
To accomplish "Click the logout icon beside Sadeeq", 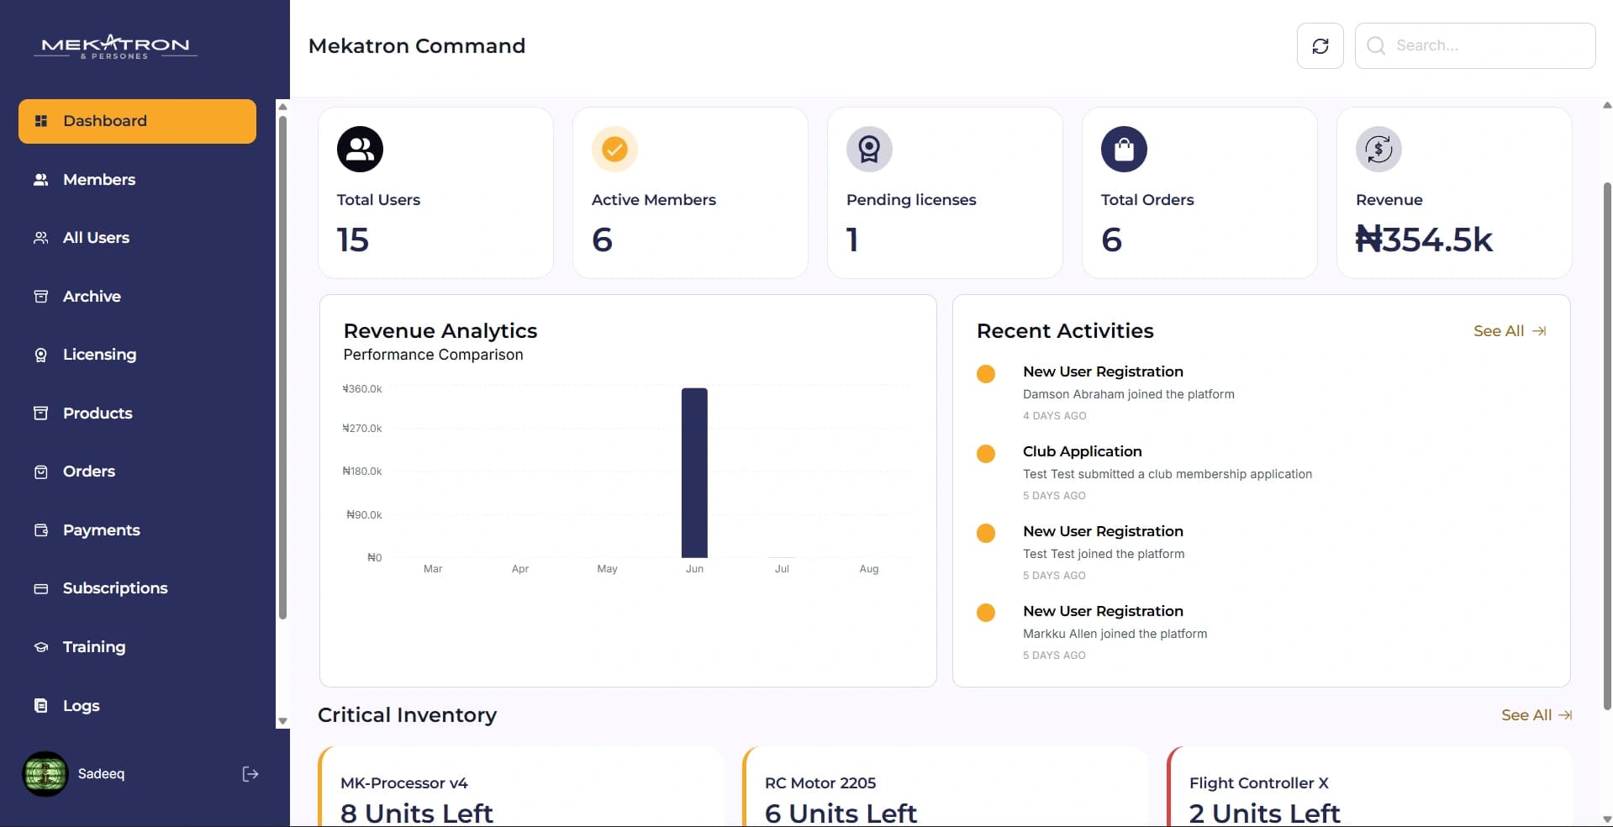I will [250, 774].
